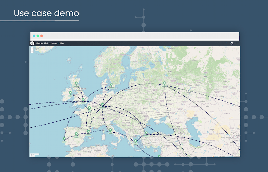
Task: Click the Dublin airplane icon
Action: 70,93
